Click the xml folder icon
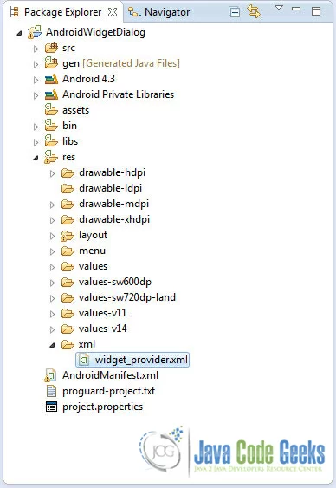The image size is (336, 488). [x=68, y=344]
